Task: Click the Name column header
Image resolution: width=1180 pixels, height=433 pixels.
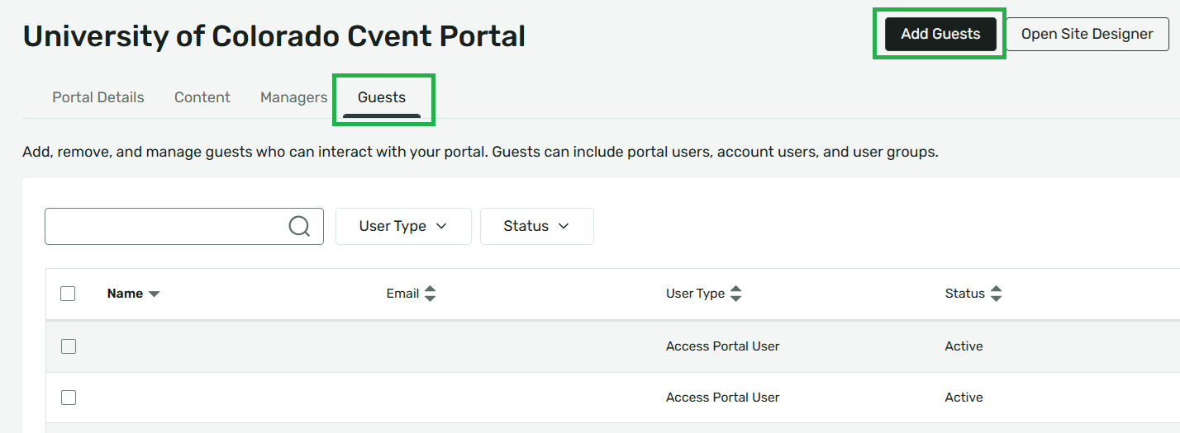Action: pyautogui.click(x=125, y=294)
